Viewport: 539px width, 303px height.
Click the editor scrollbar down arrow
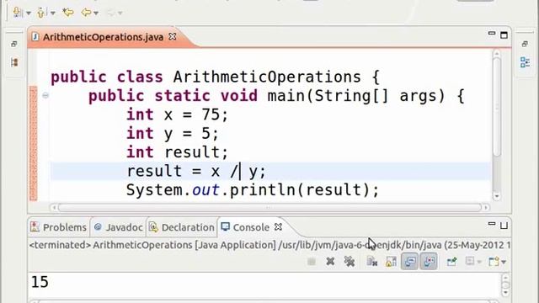coord(497,196)
